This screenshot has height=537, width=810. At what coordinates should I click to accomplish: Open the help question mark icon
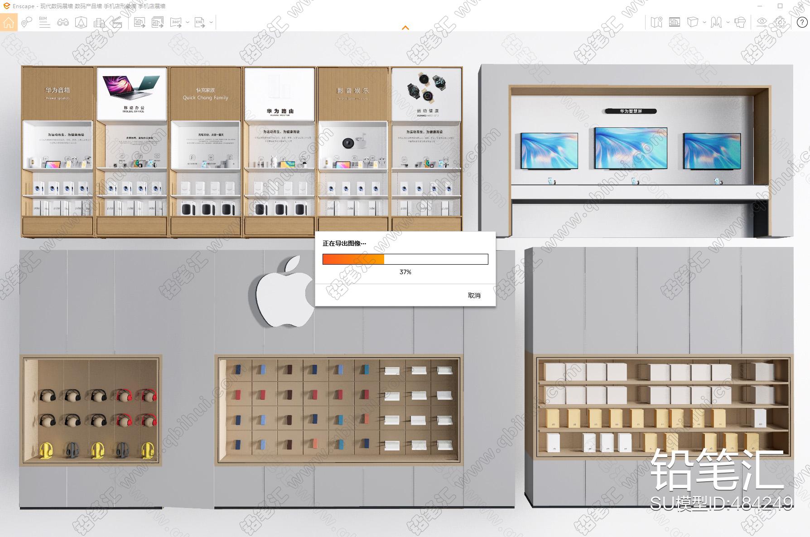pos(802,22)
